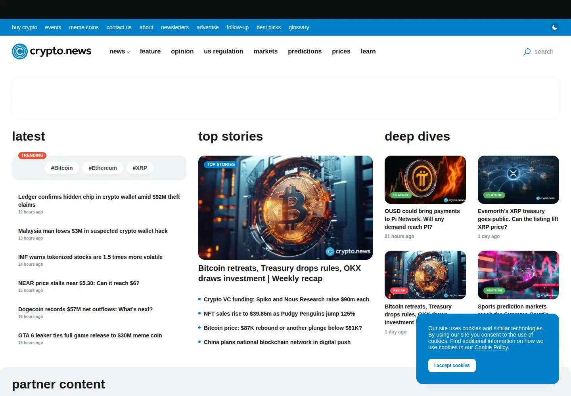Open the predictions section
The width and height of the screenshot is (571, 396).
coord(305,51)
